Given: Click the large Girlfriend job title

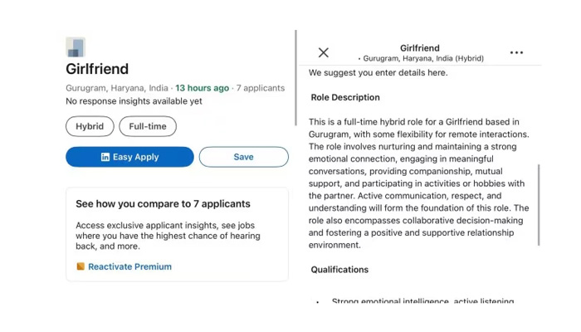Looking at the screenshot, I should pyautogui.click(x=97, y=69).
